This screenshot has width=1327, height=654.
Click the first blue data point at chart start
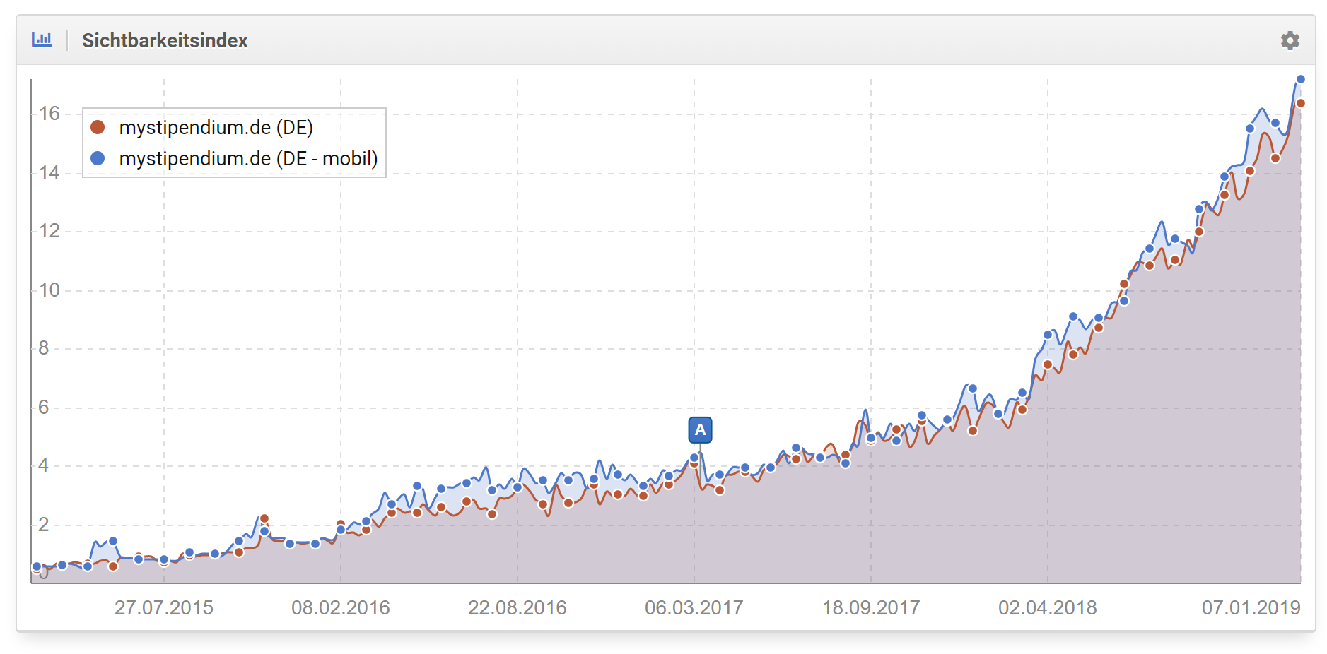[37, 566]
